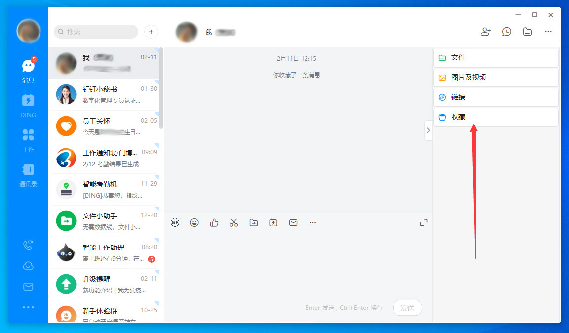569x333 pixels.
Task: Start adding members to the chat
Action: (485, 31)
